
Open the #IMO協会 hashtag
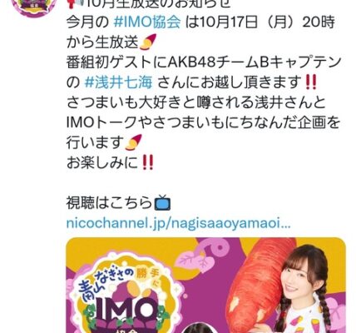tap(147, 22)
